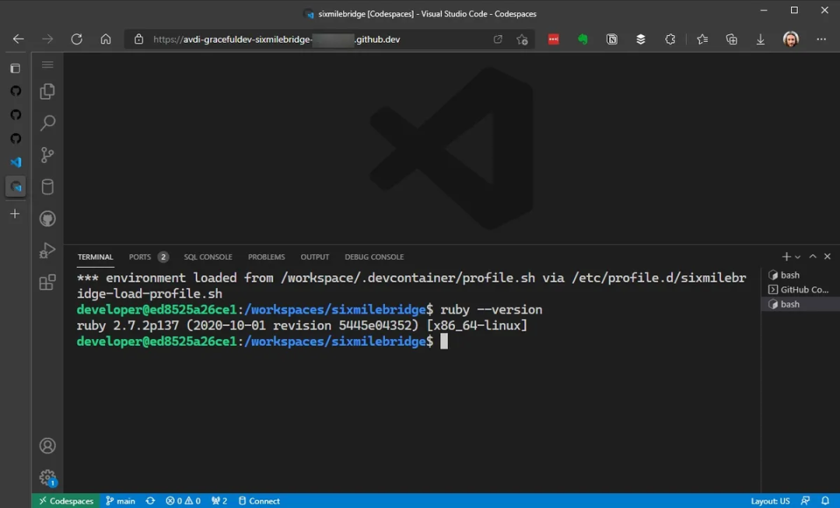
Task: Switch to the DEBUG CONSOLE tab
Action: click(374, 258)
